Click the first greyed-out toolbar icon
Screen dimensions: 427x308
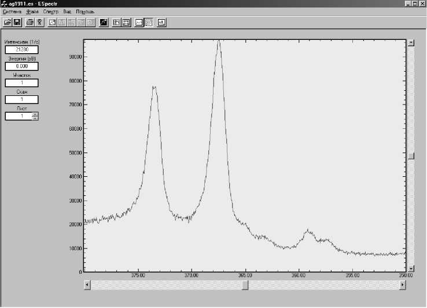click(62, 23)
